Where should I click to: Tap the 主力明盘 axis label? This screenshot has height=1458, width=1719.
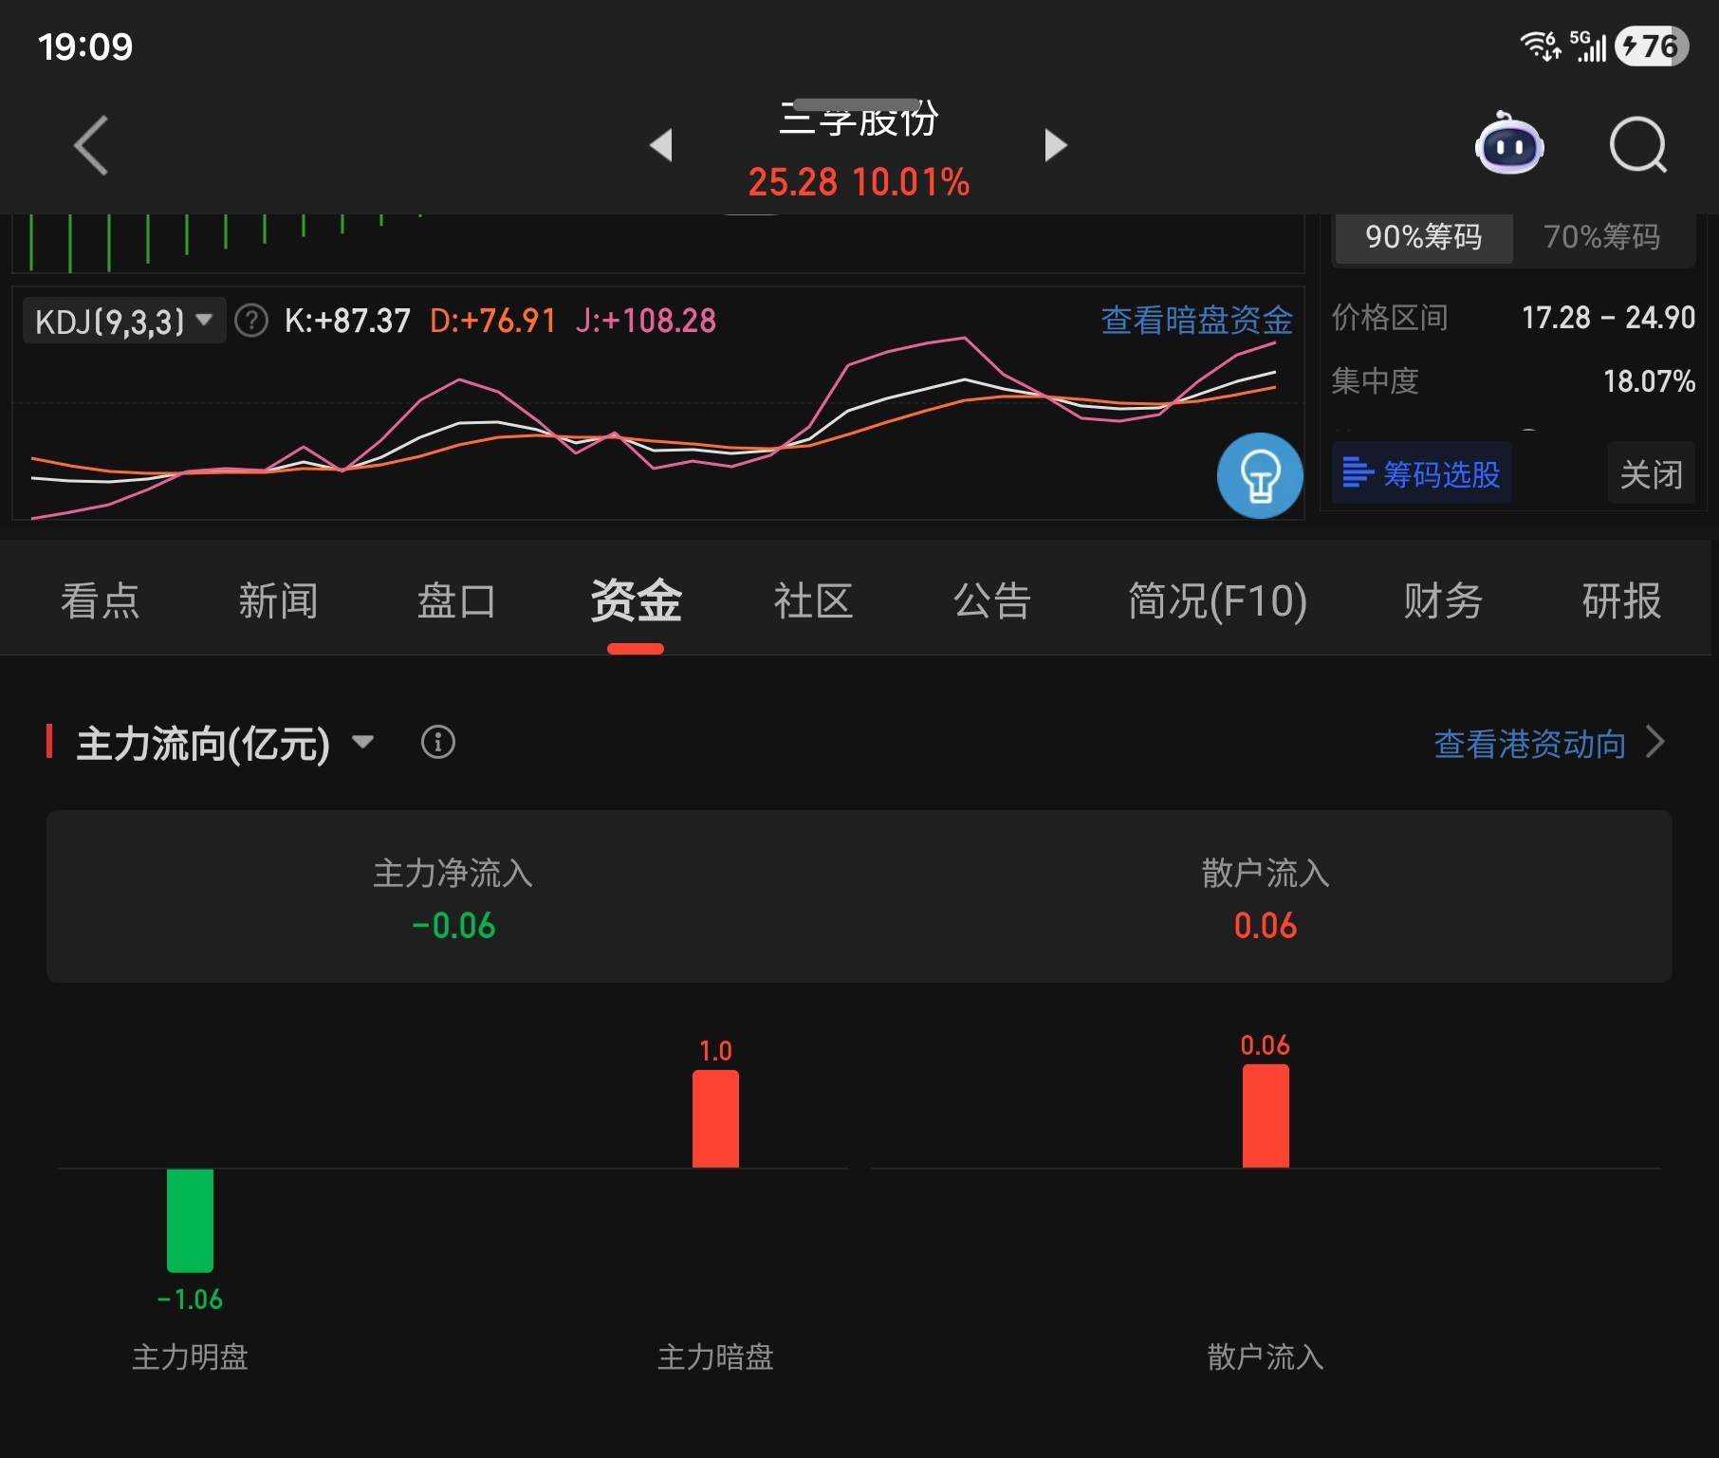190,1357
